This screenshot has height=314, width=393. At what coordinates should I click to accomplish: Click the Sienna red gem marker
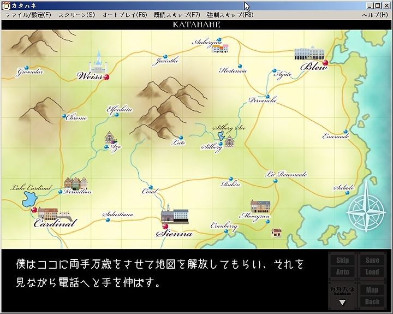tap(165, 227)
